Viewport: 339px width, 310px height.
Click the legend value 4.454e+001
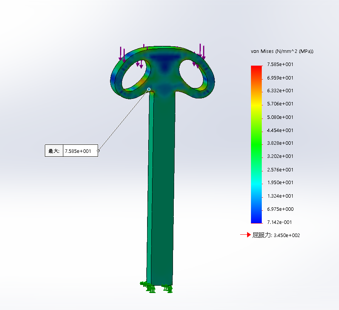click(280, 130)
